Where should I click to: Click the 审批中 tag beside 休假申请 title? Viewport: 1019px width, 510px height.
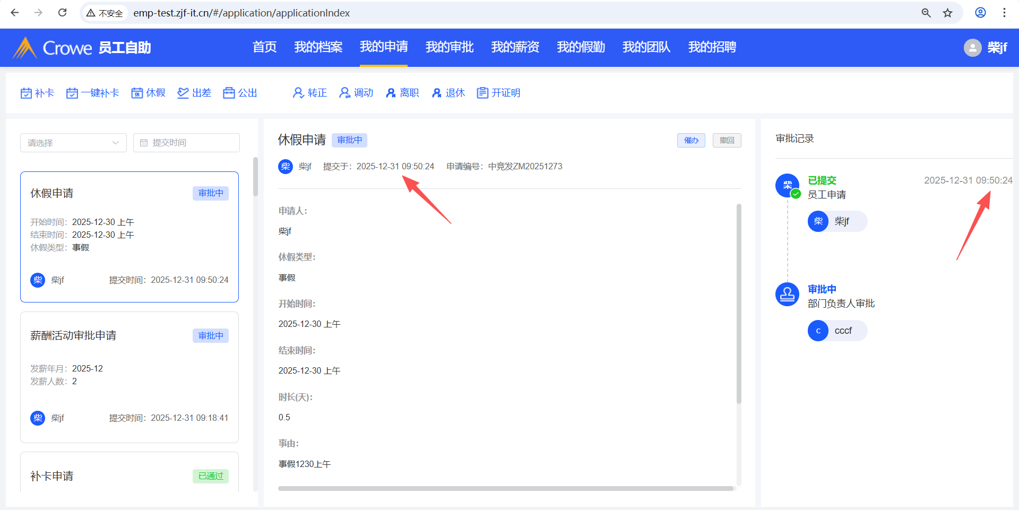[x=350, y=140]
